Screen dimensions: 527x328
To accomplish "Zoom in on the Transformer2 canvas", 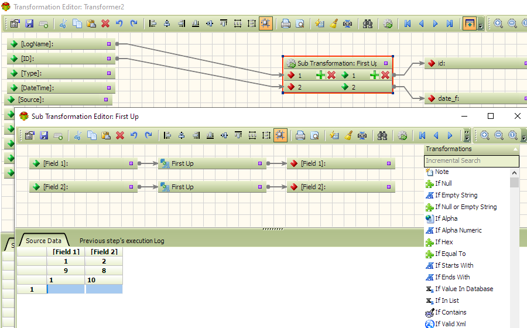I will pos(498,23).
